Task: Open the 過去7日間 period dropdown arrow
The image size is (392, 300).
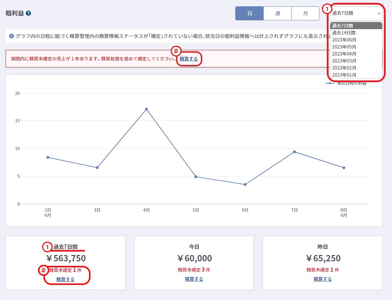Action: coord(379,13)
